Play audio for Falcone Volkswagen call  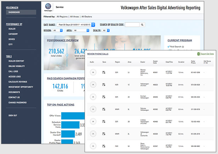[x=93, y=109]
